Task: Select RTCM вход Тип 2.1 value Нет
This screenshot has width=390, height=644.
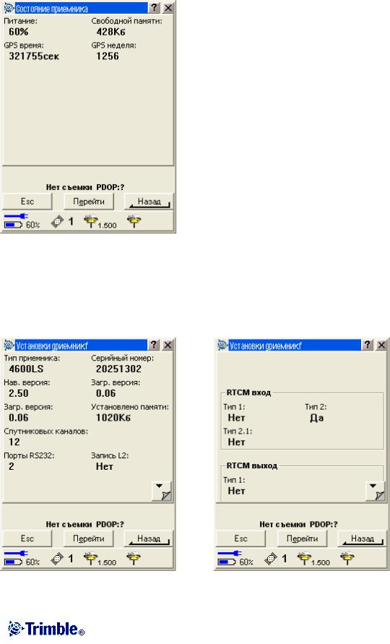Action: pyautogui.click(x=236, y=442)
